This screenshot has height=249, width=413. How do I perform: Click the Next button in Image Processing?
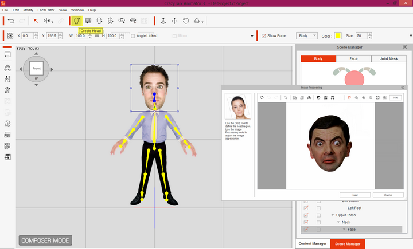355,195
